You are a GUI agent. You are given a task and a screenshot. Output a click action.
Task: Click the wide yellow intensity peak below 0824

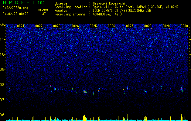coord(85,118)
